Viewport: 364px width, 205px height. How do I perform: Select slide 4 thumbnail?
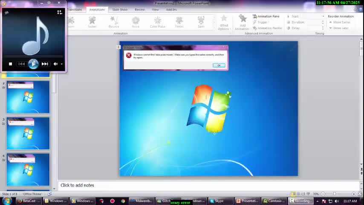[x=28, y=170]
